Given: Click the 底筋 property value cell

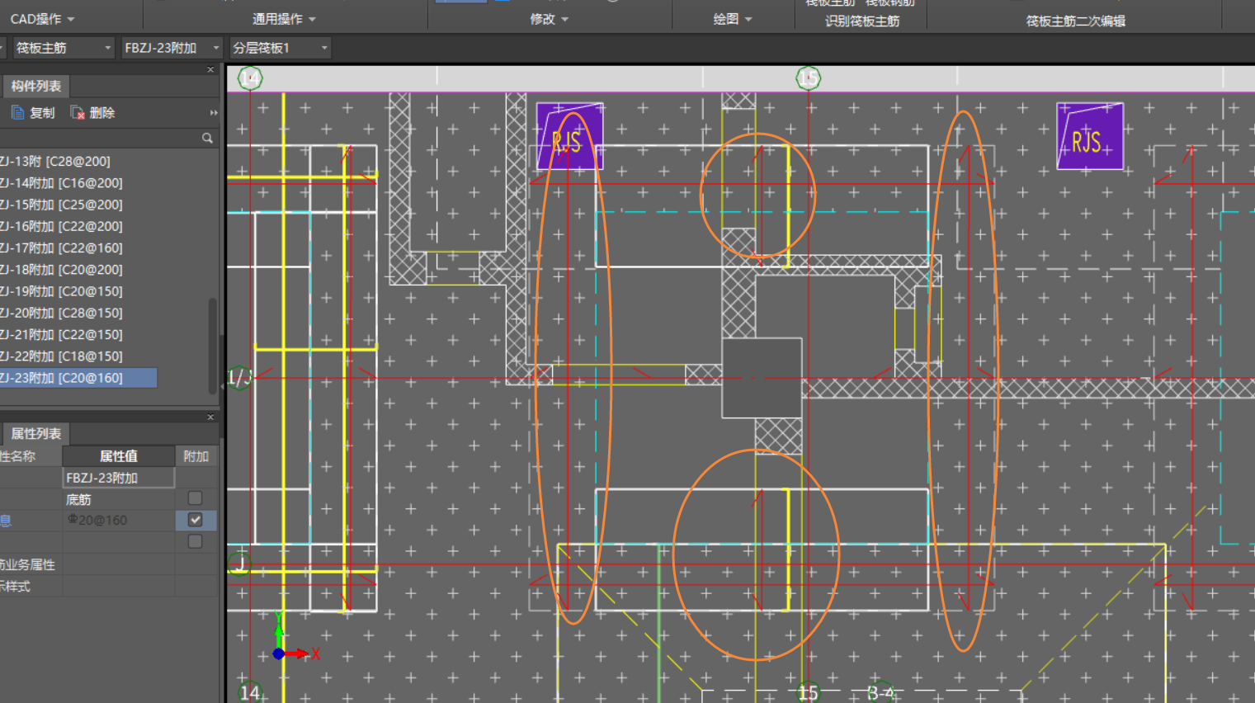Looking at the screenshot, I should pyautogui.click(x=119, y=499).
